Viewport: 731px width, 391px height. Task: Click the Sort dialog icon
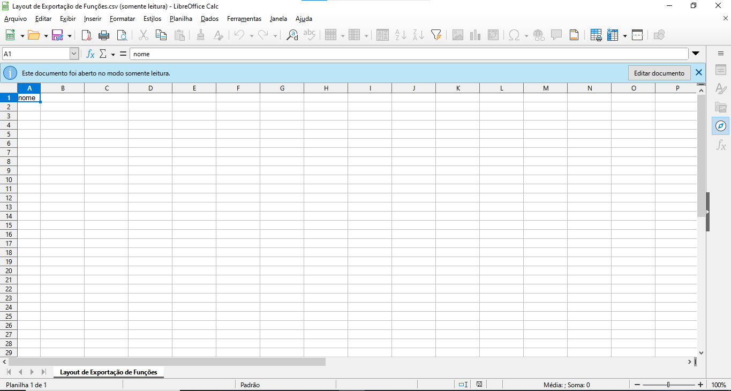pos(383,35)
